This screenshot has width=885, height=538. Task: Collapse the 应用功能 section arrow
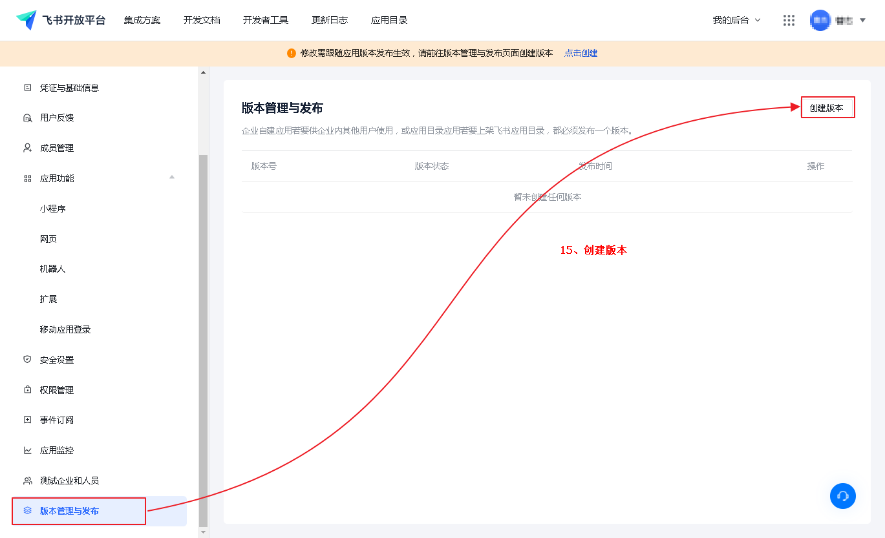click(x=172, y=178)
